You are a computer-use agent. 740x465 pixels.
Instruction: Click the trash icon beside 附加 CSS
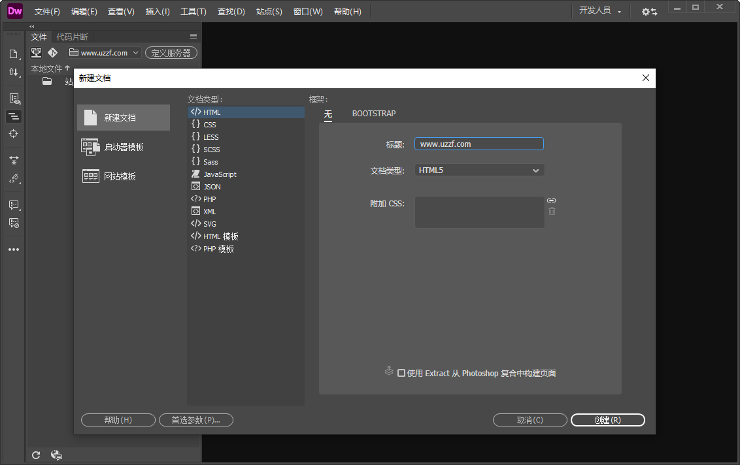click(552, 212)
